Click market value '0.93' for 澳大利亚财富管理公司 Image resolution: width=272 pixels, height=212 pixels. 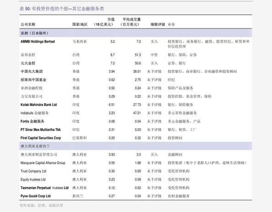pyautogui.click(x=112, y=154)
